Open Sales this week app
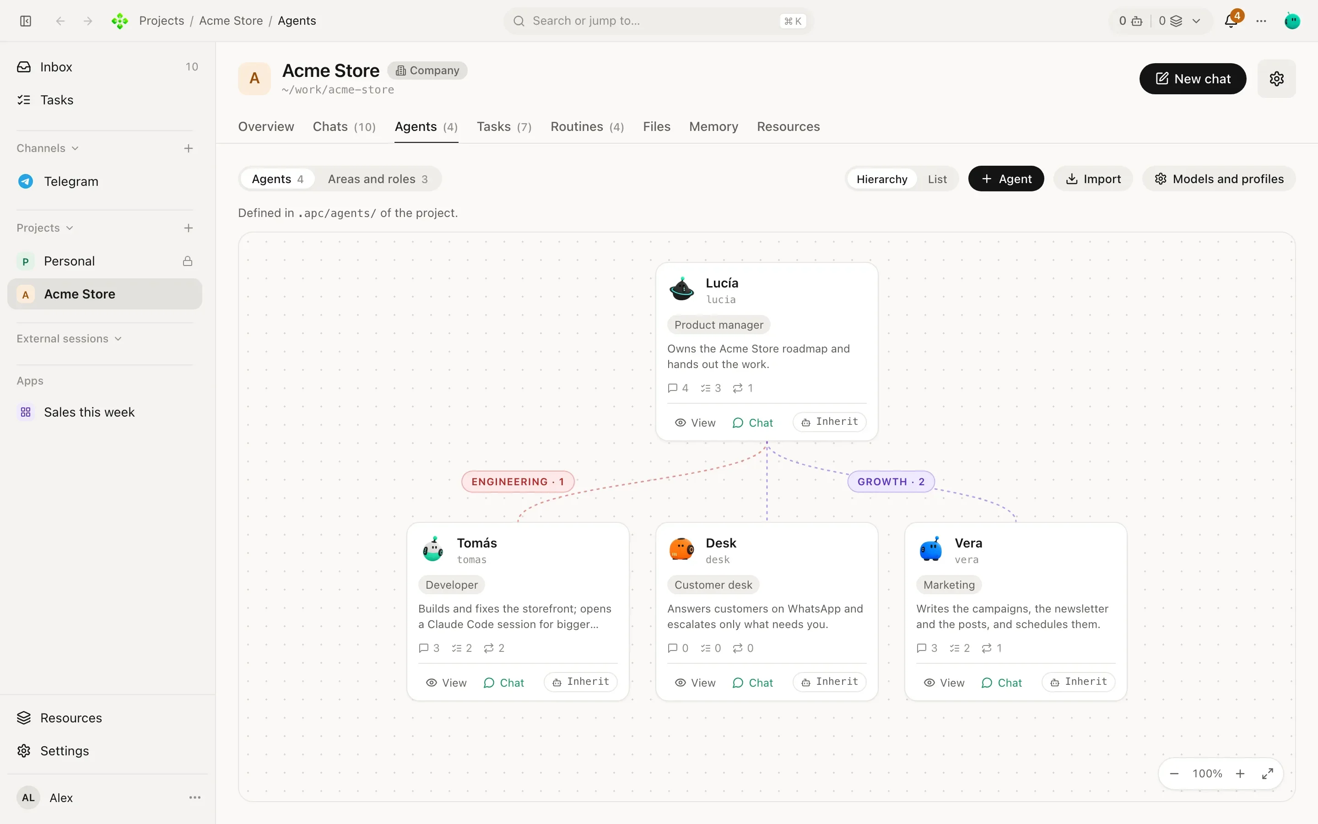The image size is (1318, 824). [x=104, y=412]
